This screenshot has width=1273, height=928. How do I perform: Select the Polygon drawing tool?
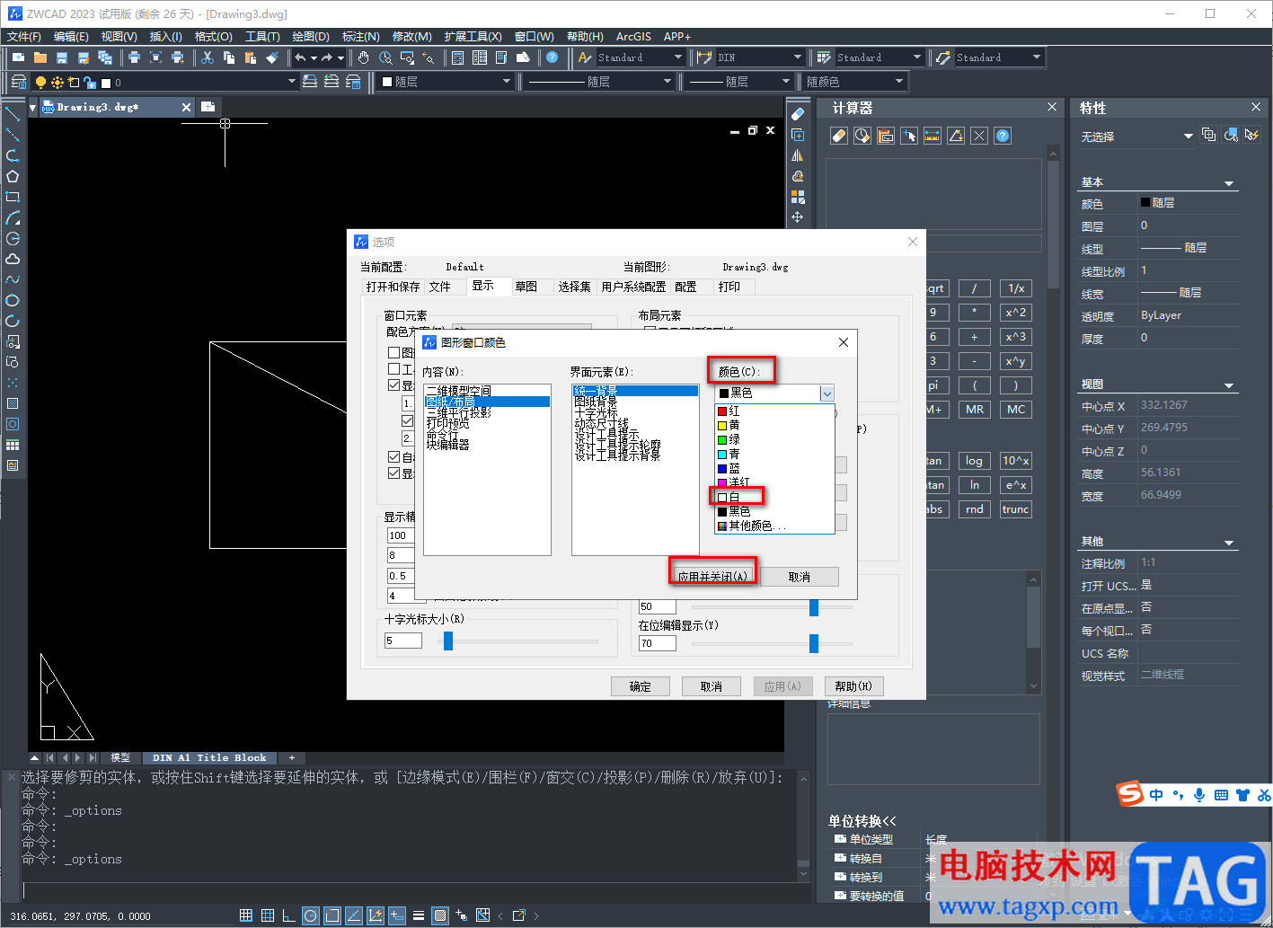(13, 176)
